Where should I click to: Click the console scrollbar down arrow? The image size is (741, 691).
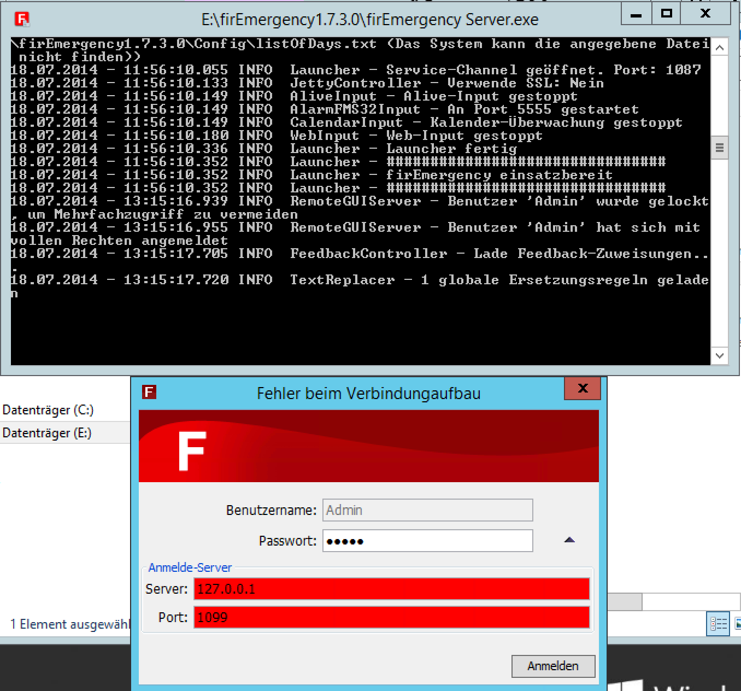click(x=720, y=355)
